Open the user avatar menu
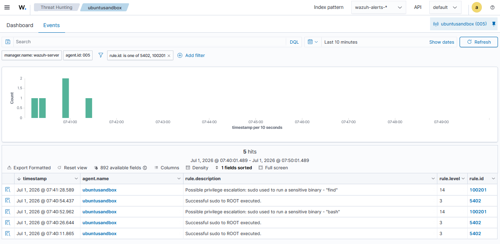500x244 pixels. [x=477, y=7]
